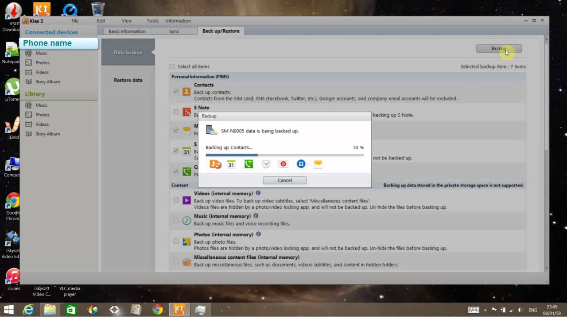Open Chrome from the taskbar
The height and width of the screenshot is (319, 567).
point(158,310)
